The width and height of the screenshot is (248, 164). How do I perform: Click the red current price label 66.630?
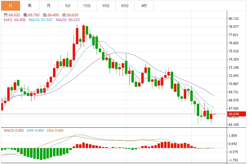coord(236,114)
